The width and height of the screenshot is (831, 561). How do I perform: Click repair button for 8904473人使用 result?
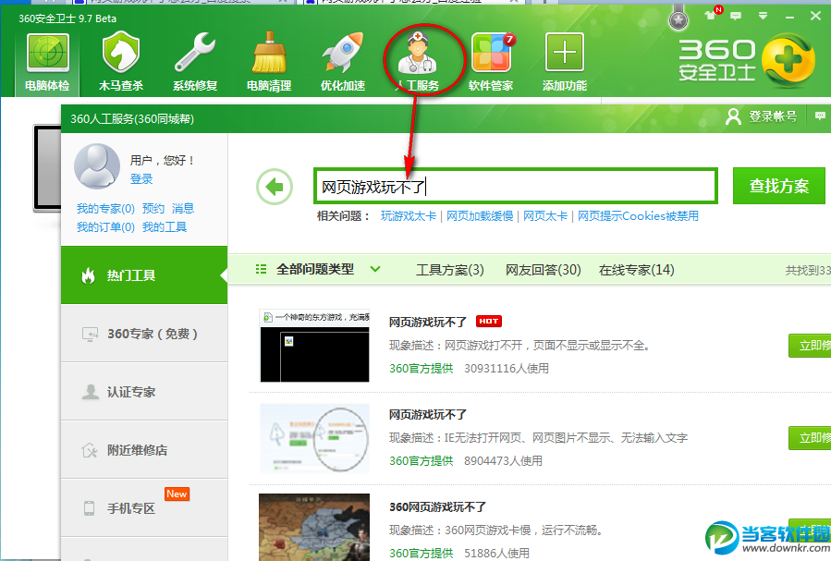pos(810,437)
